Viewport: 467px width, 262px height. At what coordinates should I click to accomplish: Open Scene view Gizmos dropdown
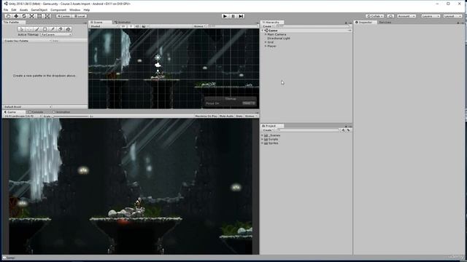click(199, 26)
